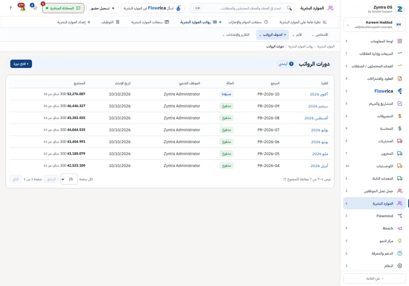Screen dimensions: 409x286
Task: Open Projects and Tasks sidebar icon
Action: [400, 103]
